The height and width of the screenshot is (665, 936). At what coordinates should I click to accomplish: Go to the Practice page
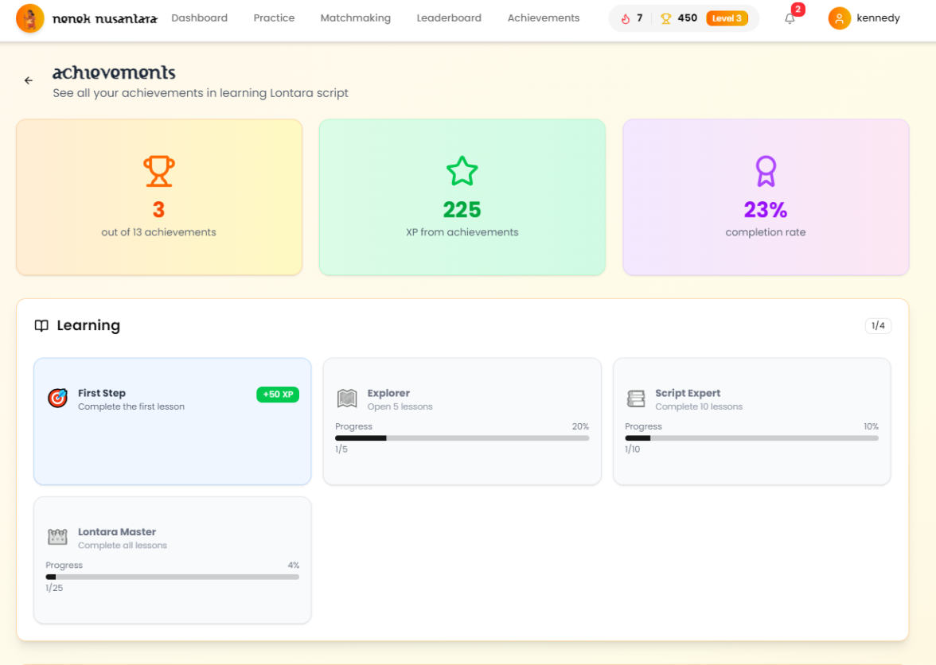tap(274, 17)
